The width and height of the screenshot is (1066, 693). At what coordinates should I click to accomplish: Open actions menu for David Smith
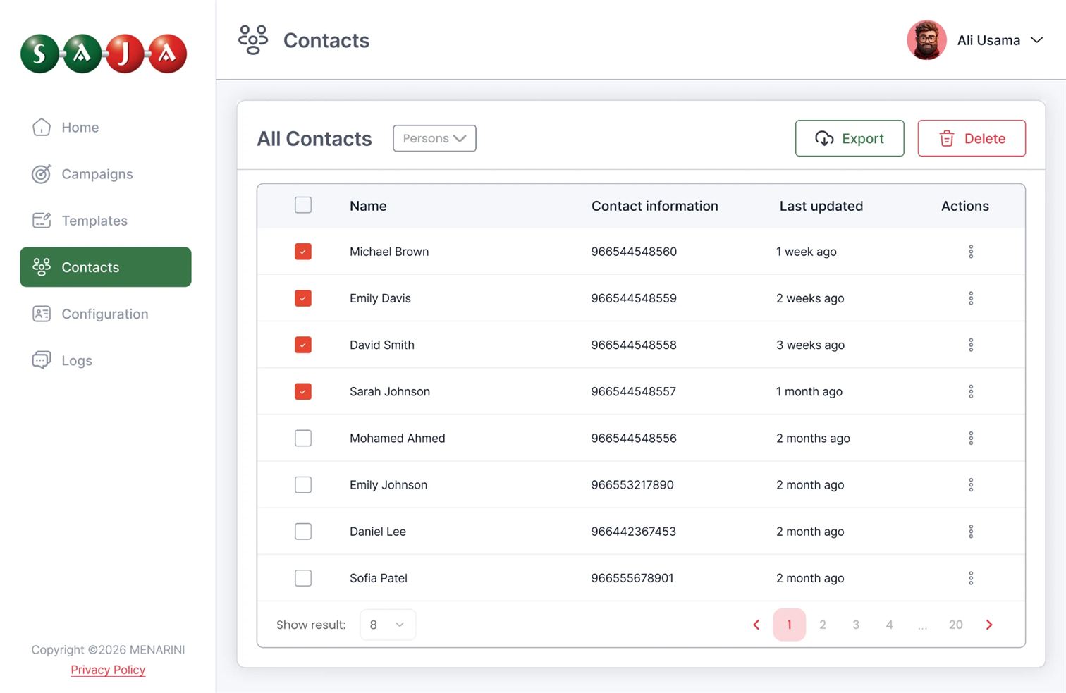point(971,345)
